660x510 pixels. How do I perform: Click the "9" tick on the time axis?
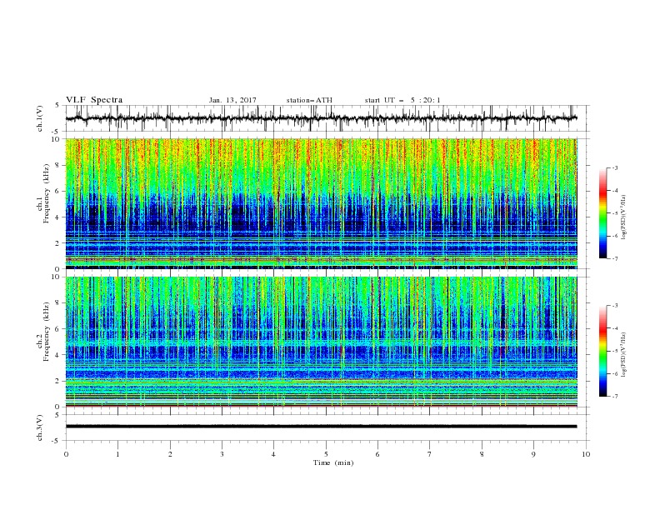tap(533, 454)
